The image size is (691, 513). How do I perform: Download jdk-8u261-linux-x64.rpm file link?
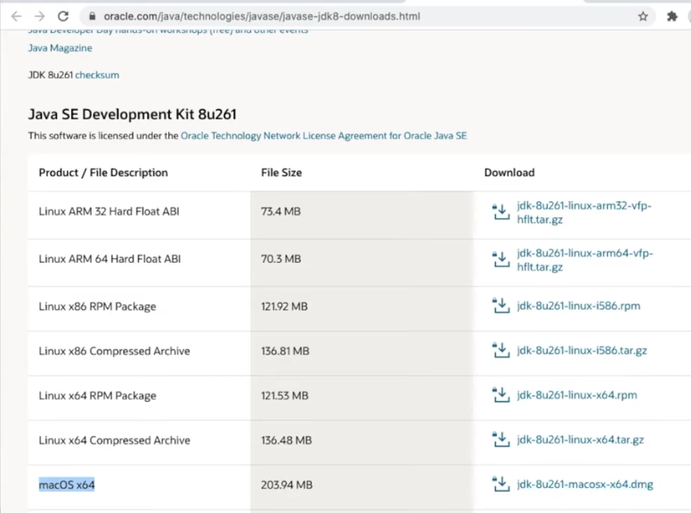pyautogui.click(x=576, y=395)
